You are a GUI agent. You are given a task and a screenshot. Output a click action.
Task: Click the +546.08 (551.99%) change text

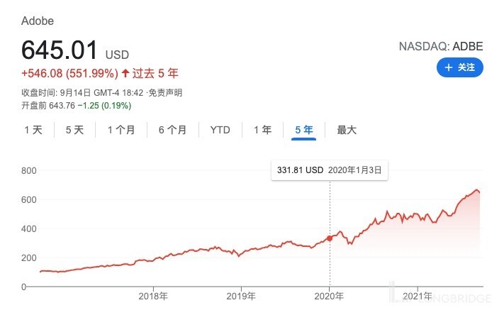pos(69,72)
